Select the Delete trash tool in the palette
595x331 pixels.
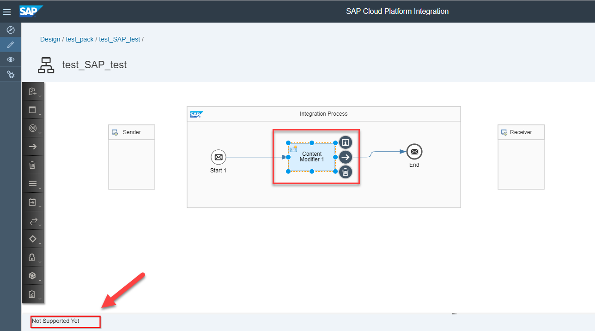[33, 165]
